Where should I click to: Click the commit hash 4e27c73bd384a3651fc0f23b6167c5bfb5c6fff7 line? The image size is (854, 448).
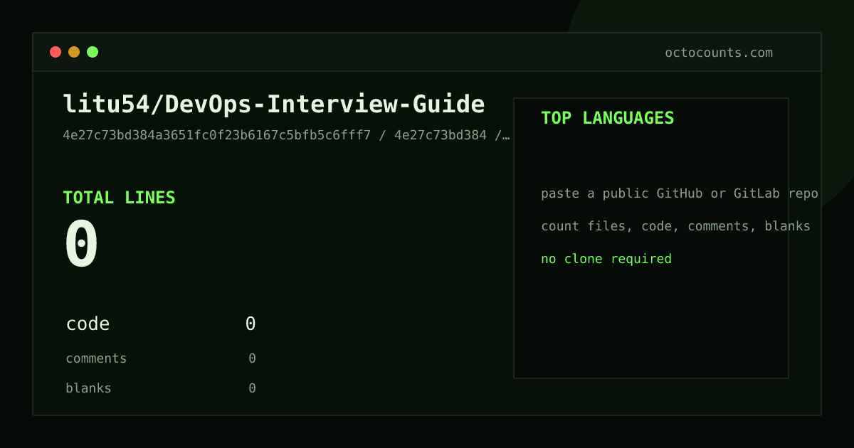287,136
